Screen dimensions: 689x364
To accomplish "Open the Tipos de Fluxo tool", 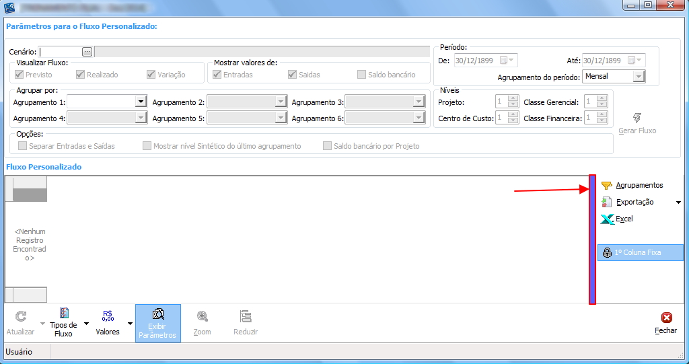I will click(x=64, y=314).
